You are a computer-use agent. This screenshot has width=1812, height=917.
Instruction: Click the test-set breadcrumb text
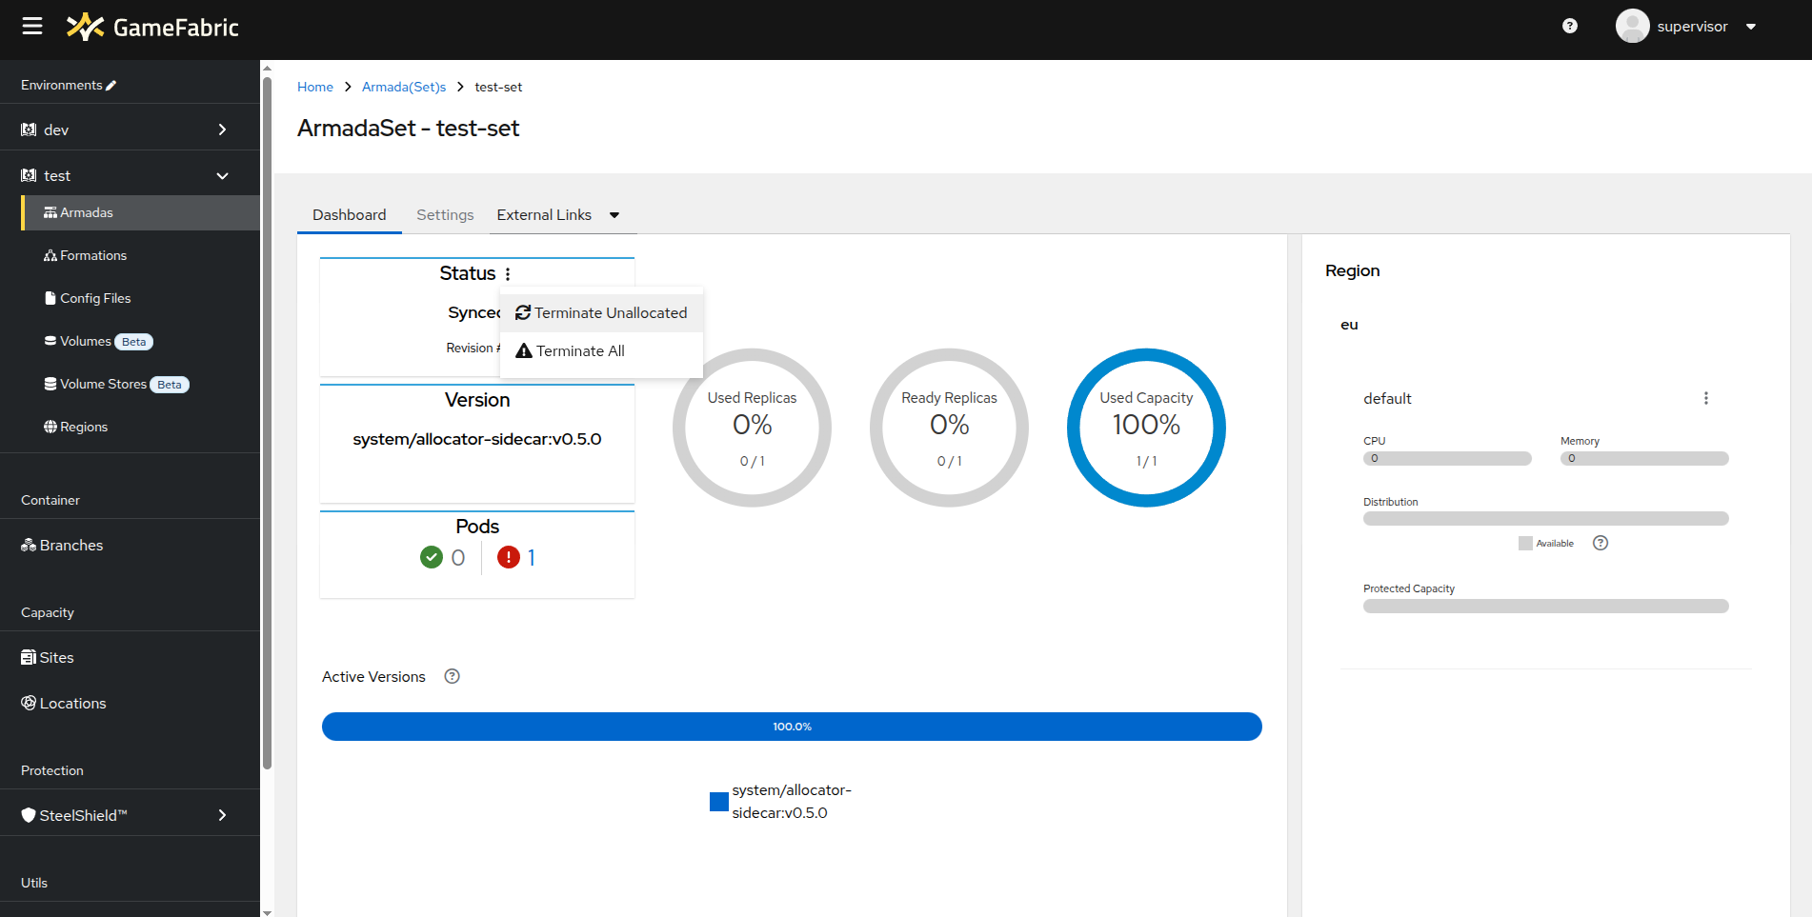click(x=498, y=87)
